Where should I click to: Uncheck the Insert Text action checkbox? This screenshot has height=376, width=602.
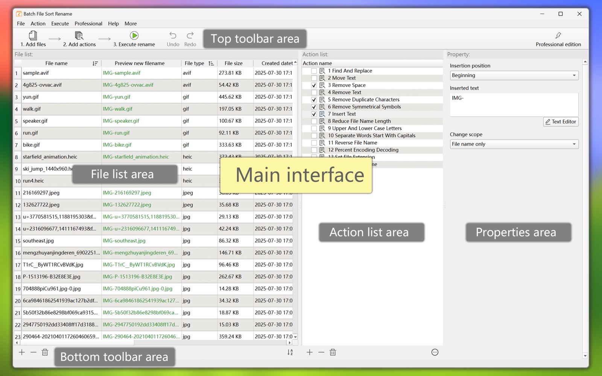pyautogui.click(x=314, y=114)
